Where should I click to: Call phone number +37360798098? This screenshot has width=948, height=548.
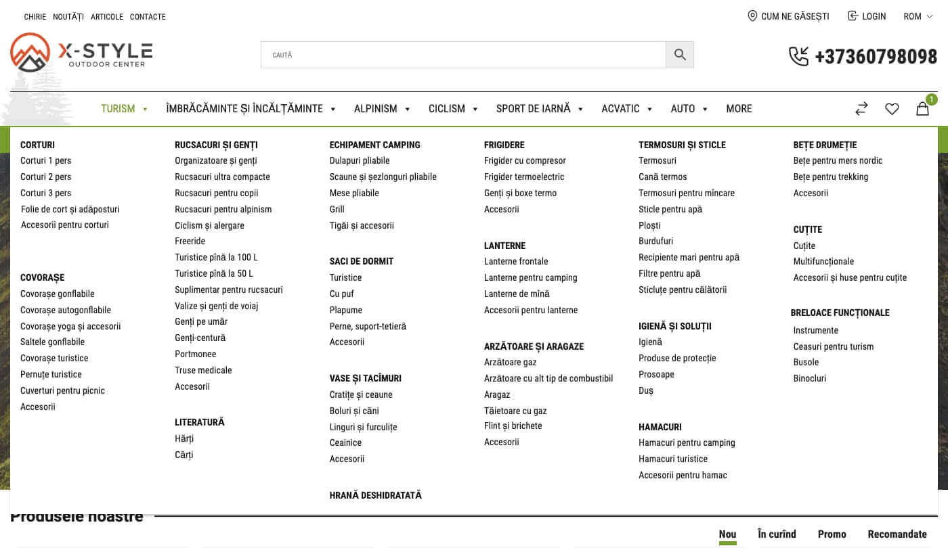[876, 56]
